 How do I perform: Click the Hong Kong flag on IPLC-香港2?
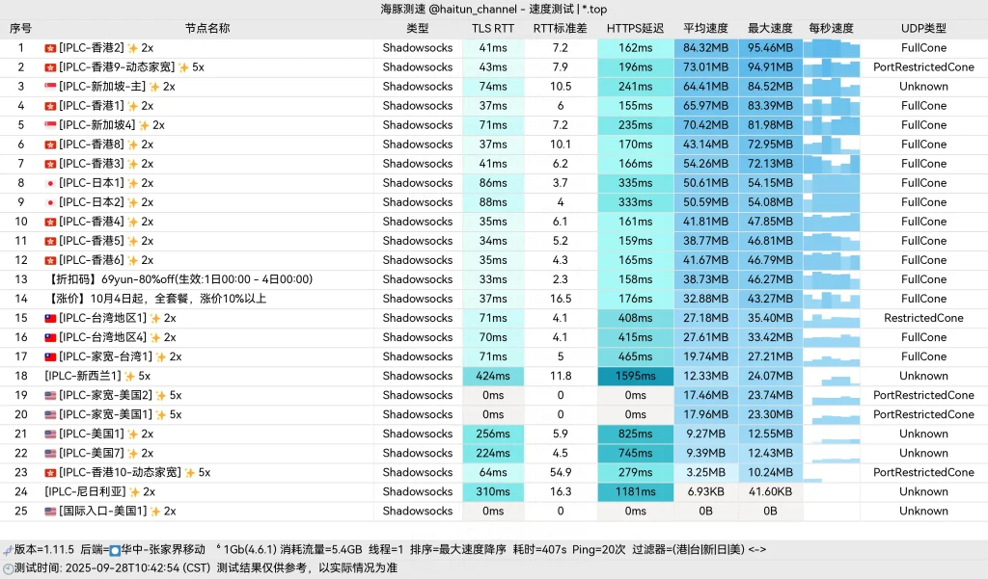click(48, 47)
